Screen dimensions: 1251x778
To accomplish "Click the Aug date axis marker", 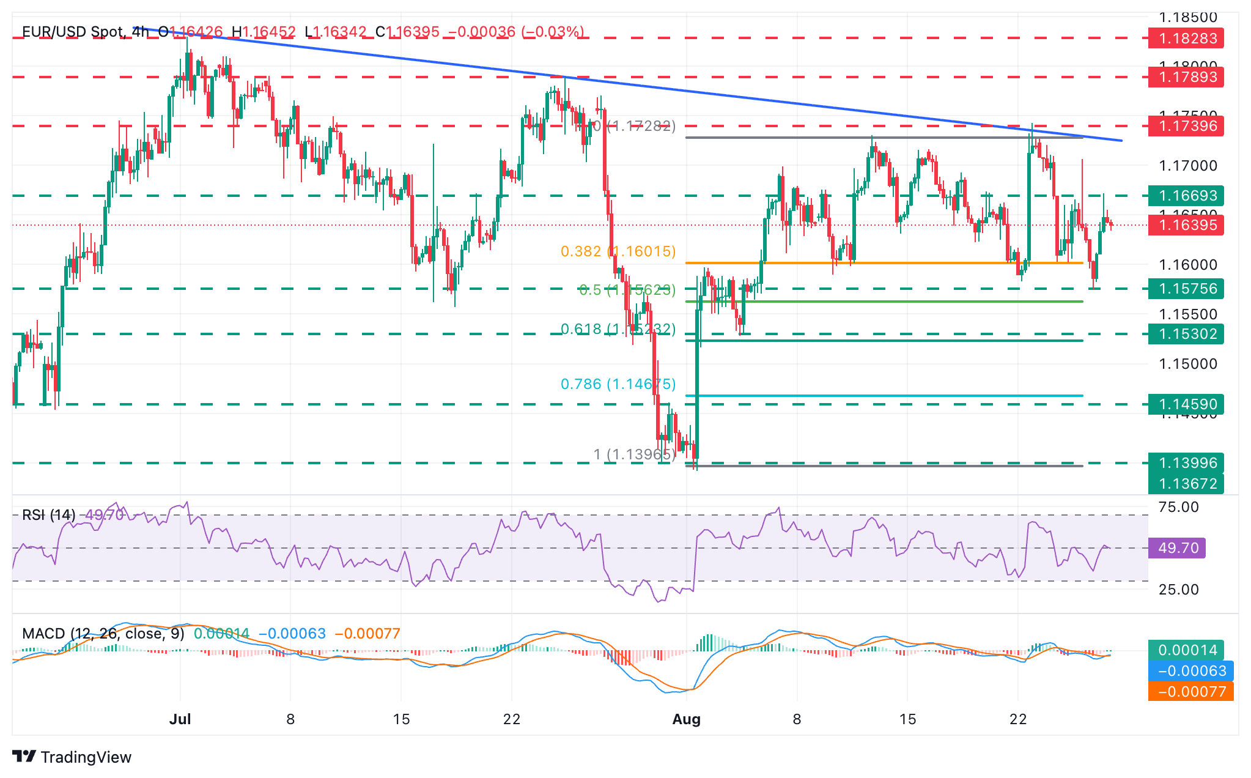I will tap(686, 719).
